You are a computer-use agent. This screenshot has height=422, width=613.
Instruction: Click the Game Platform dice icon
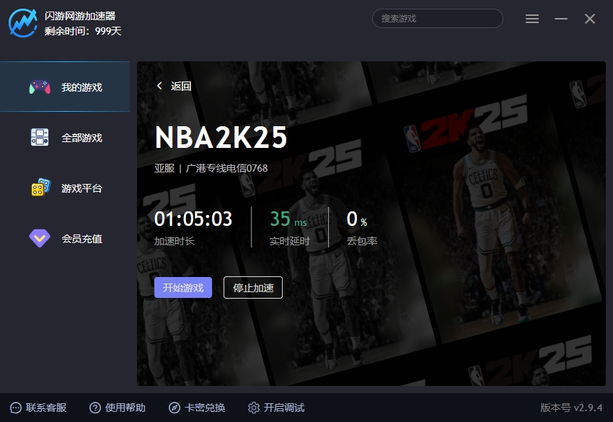tap(40, 188)
